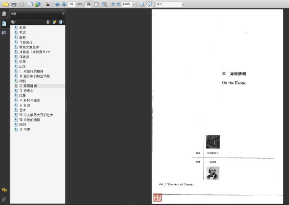This screenshot has height=205, width=289.
Task: Click the expand current bookmark icon
Action: click(x=61, y=22)
